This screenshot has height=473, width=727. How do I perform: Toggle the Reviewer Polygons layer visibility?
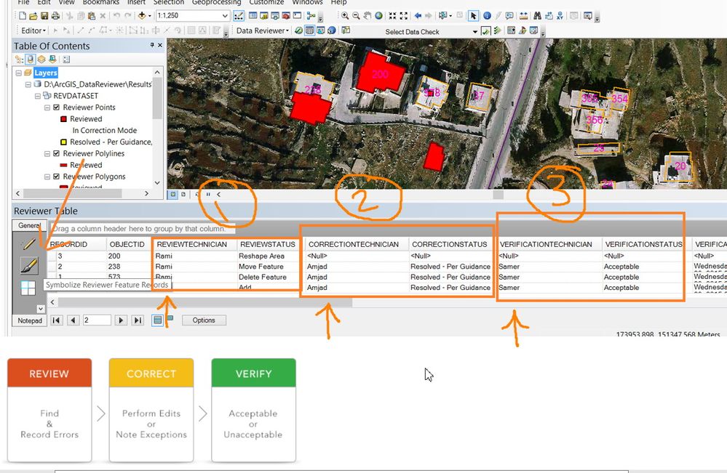(x=57, y=177)
